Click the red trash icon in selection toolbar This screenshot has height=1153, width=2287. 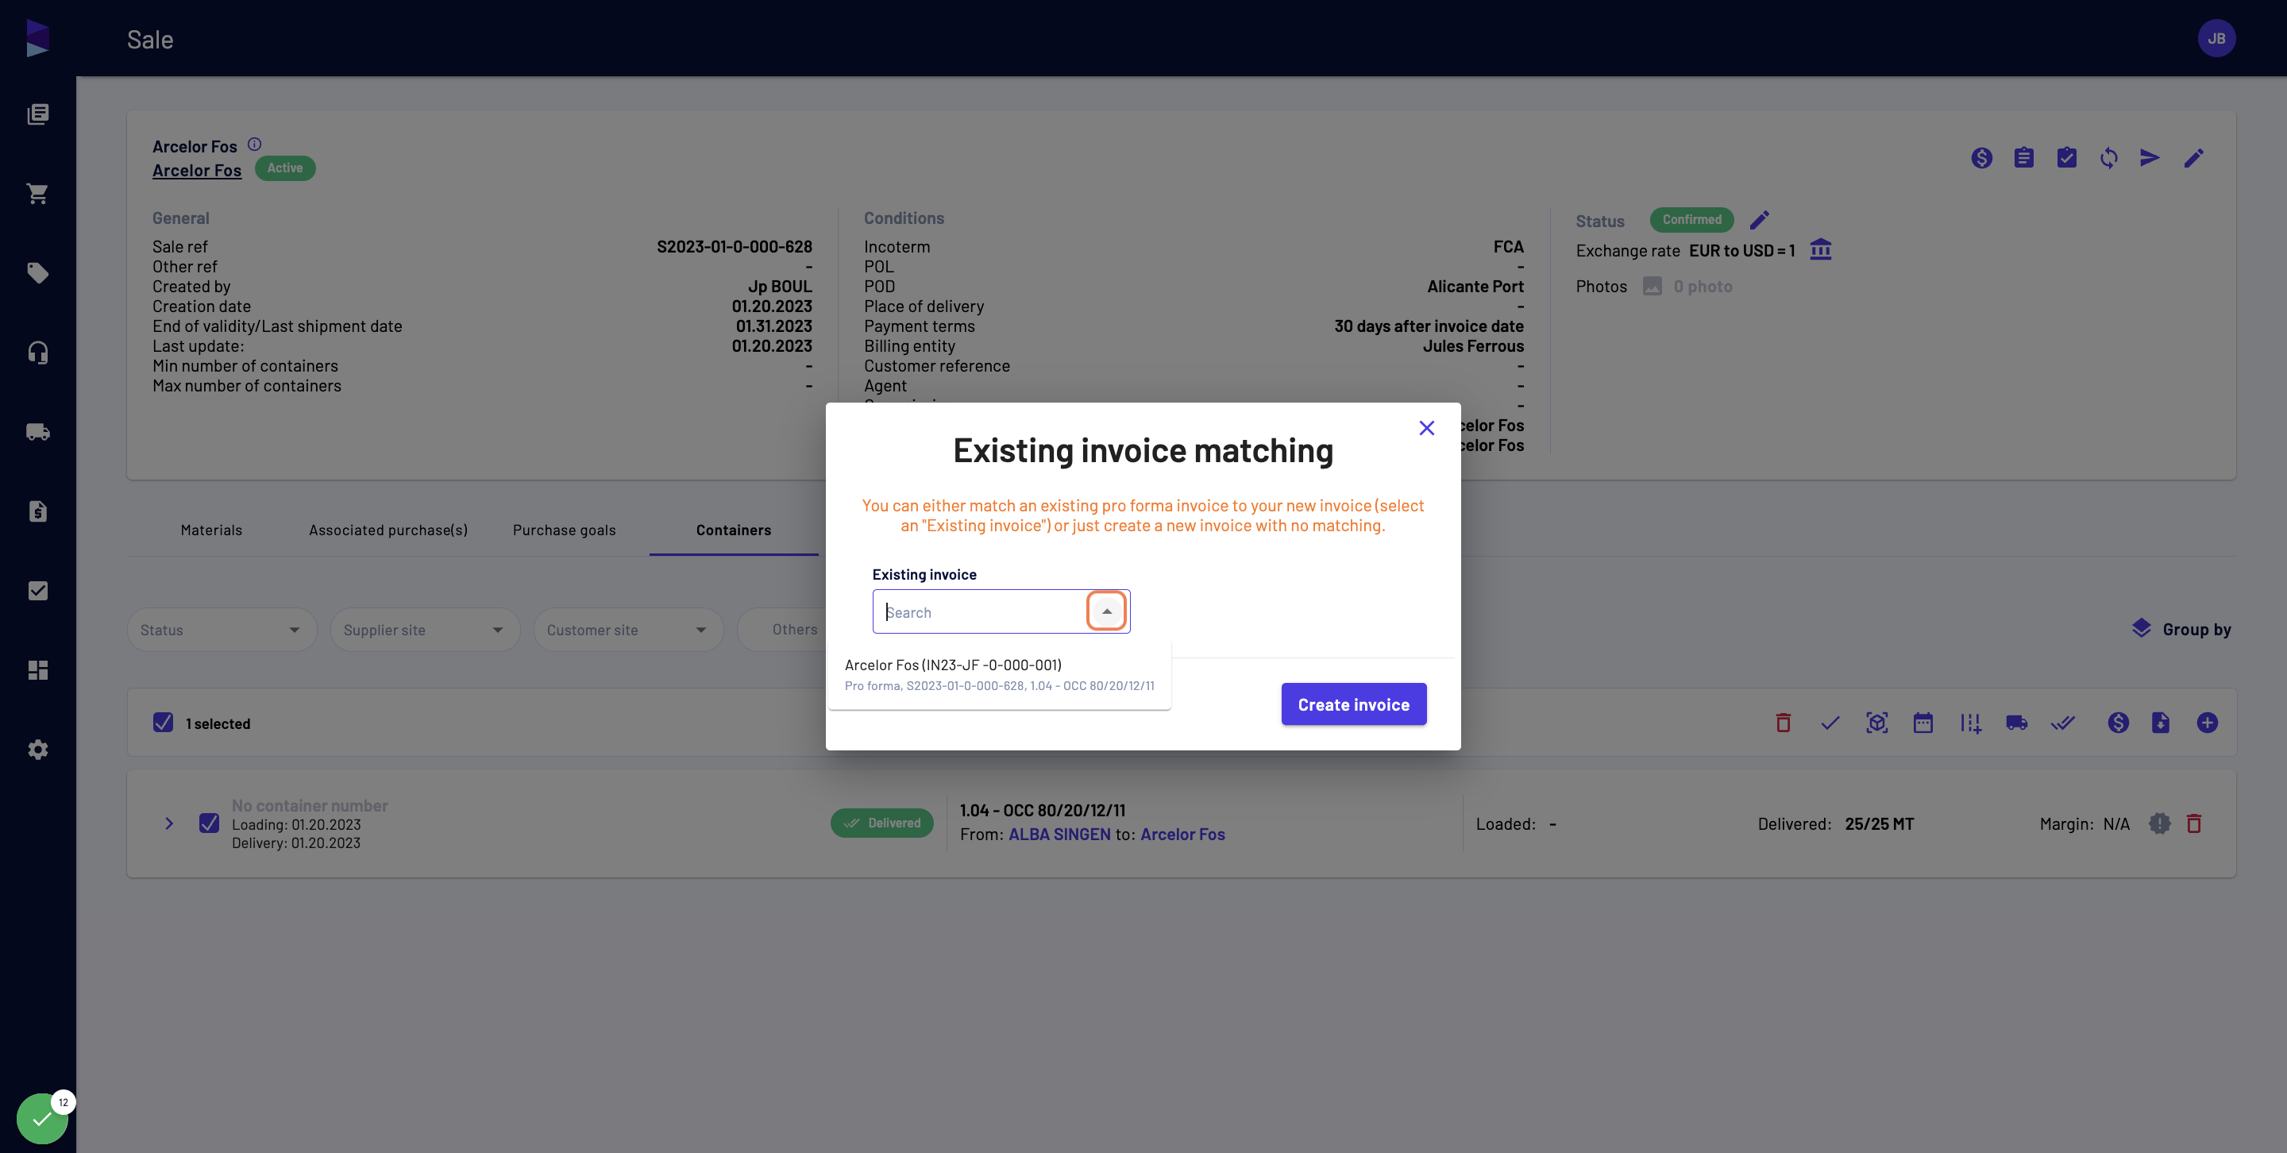(1783, 723)
